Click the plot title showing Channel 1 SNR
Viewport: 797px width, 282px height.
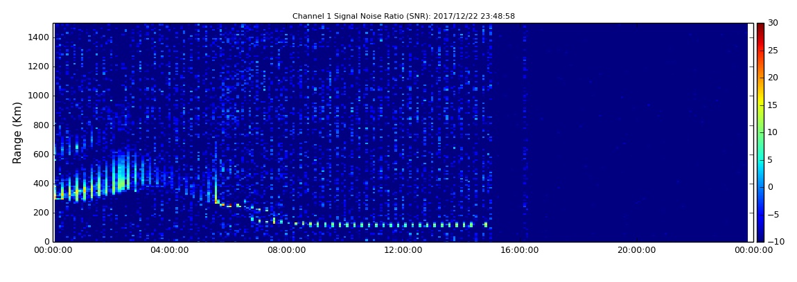403,16
